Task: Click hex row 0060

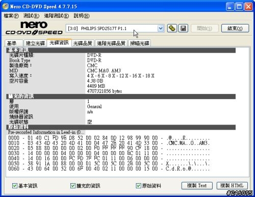Action: pyautogui.click(x=109, y=168)
